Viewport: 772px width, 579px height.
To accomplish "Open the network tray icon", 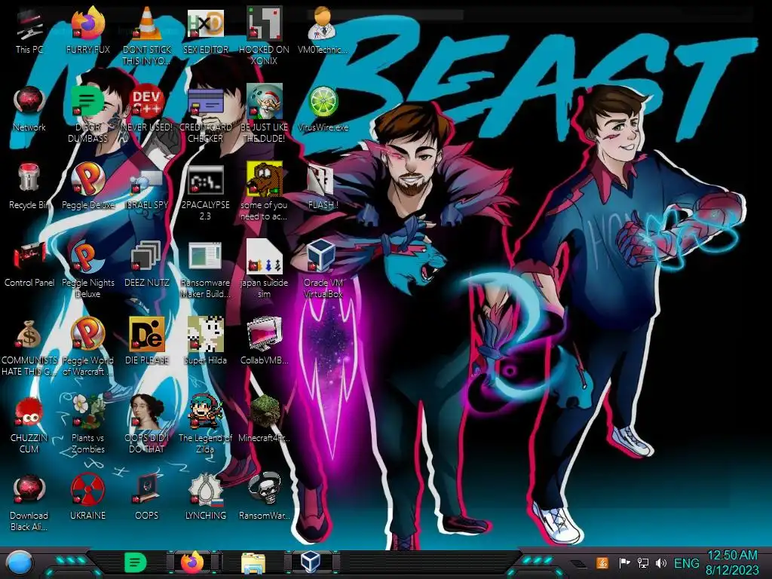I will pos(642,562).
